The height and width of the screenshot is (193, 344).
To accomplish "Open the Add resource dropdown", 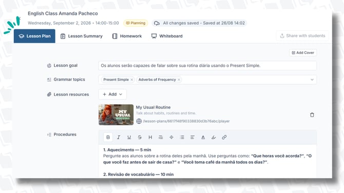I will pos(112,94).
